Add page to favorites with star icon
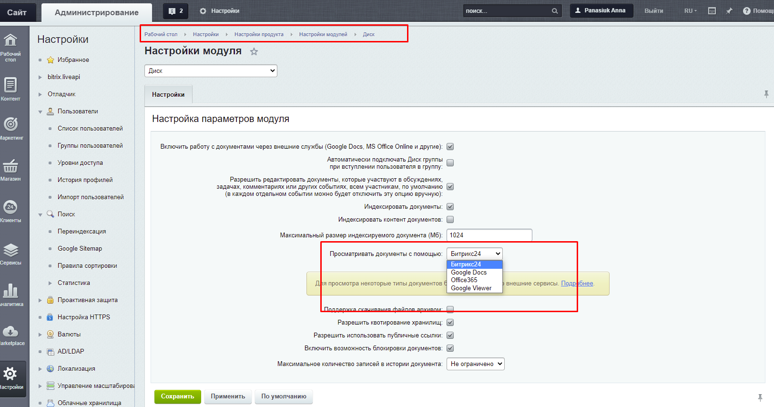This screenshot has height=407, width=774. click(x=254, y=51)
